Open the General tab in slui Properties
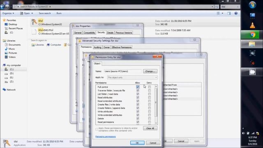This screenshot has height=148, width=263. tap(78, 33)
